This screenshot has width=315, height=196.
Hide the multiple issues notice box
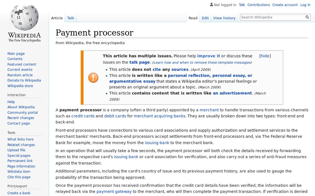265,56
